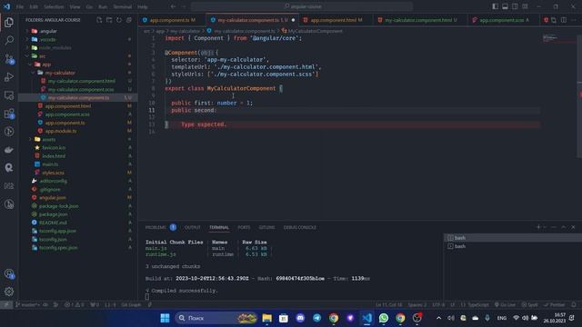The image size is (582, 327).
Task: Expand the assets folder
Action: [x=30, y=139]
